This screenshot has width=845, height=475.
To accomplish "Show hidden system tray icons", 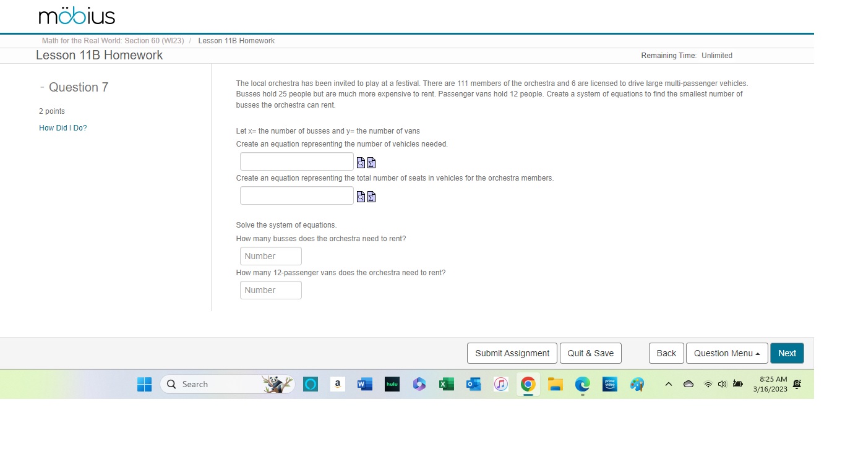I will coord(669,385).
